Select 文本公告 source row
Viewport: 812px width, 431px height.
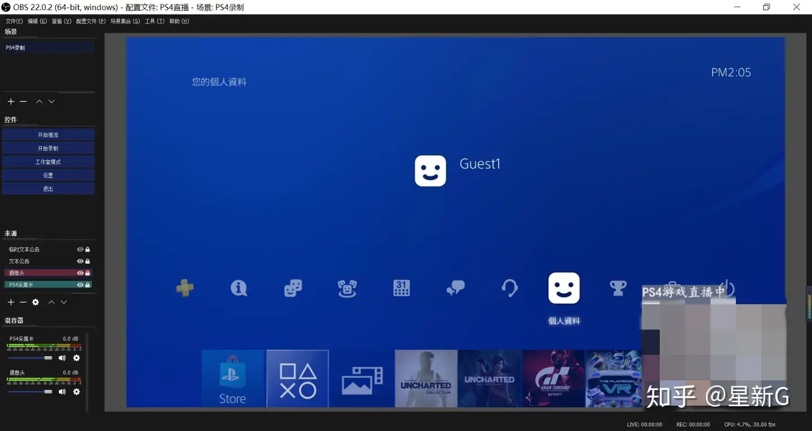pos(48,261)
